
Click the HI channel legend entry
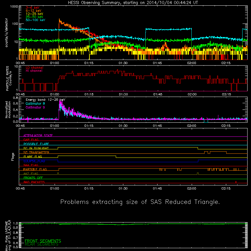click(x=34, y=71)
